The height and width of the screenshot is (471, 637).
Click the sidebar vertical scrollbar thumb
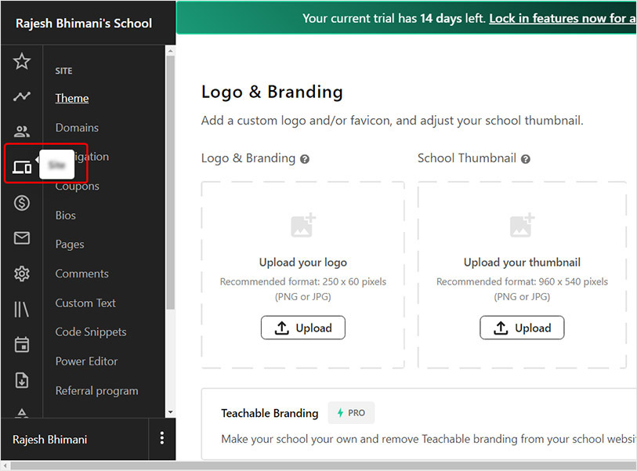171,183
